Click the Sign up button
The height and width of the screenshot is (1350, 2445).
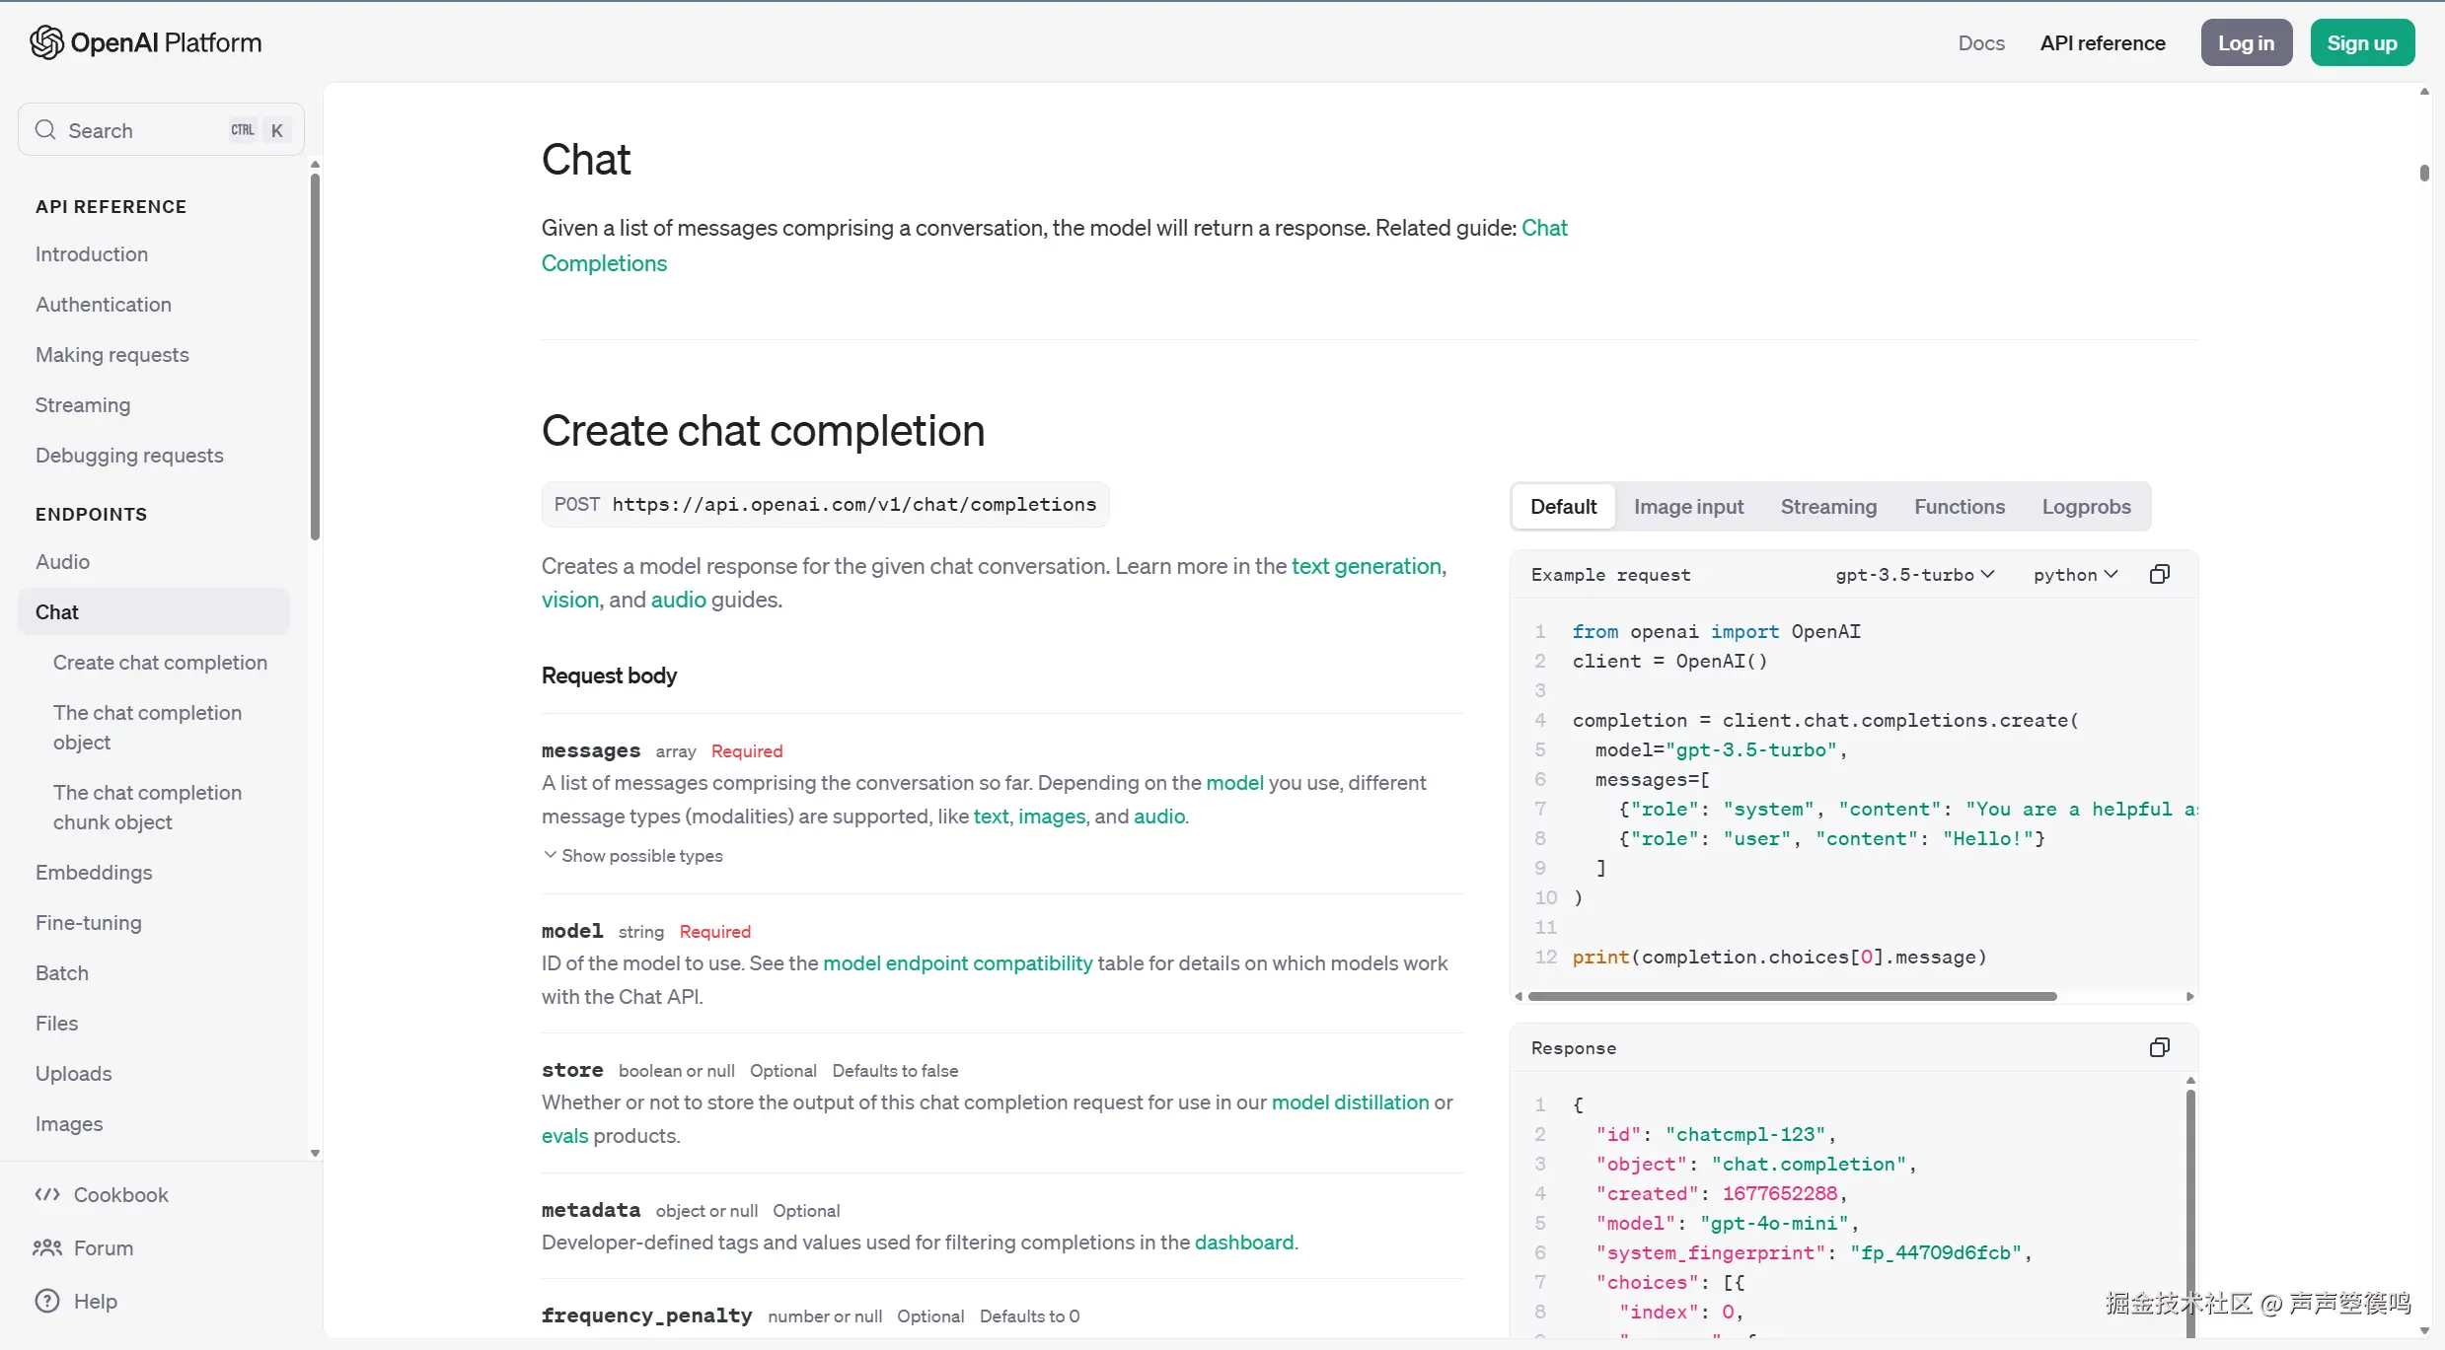pyautogui.click(x=2362, y=43)
